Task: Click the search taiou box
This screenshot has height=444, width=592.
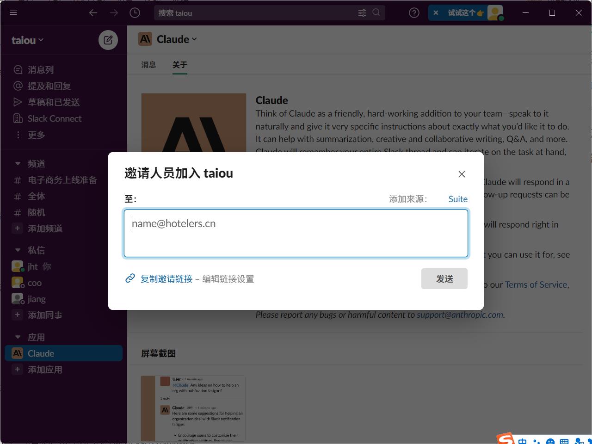Action: pyautogui.click(x=270, y=12)
